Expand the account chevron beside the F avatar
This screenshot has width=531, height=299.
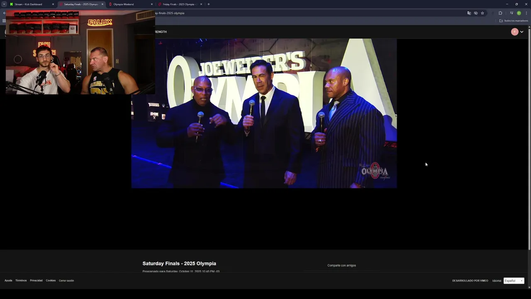click(522, 32)
